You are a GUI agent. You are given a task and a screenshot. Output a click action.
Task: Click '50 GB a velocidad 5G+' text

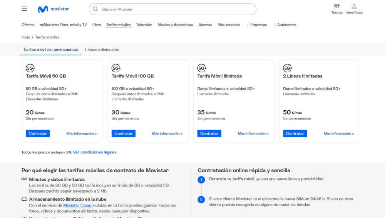click(x=46, y=88)
